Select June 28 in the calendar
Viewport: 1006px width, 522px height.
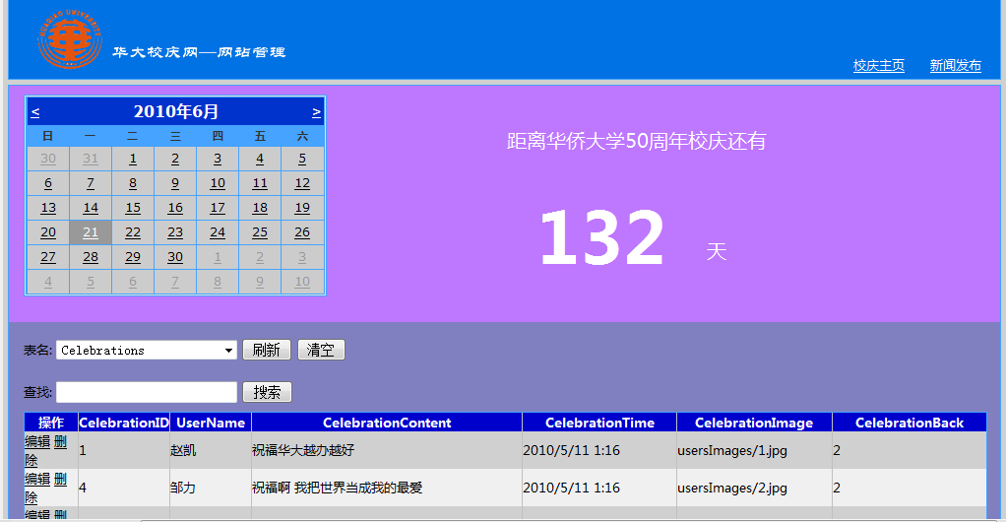91,257
